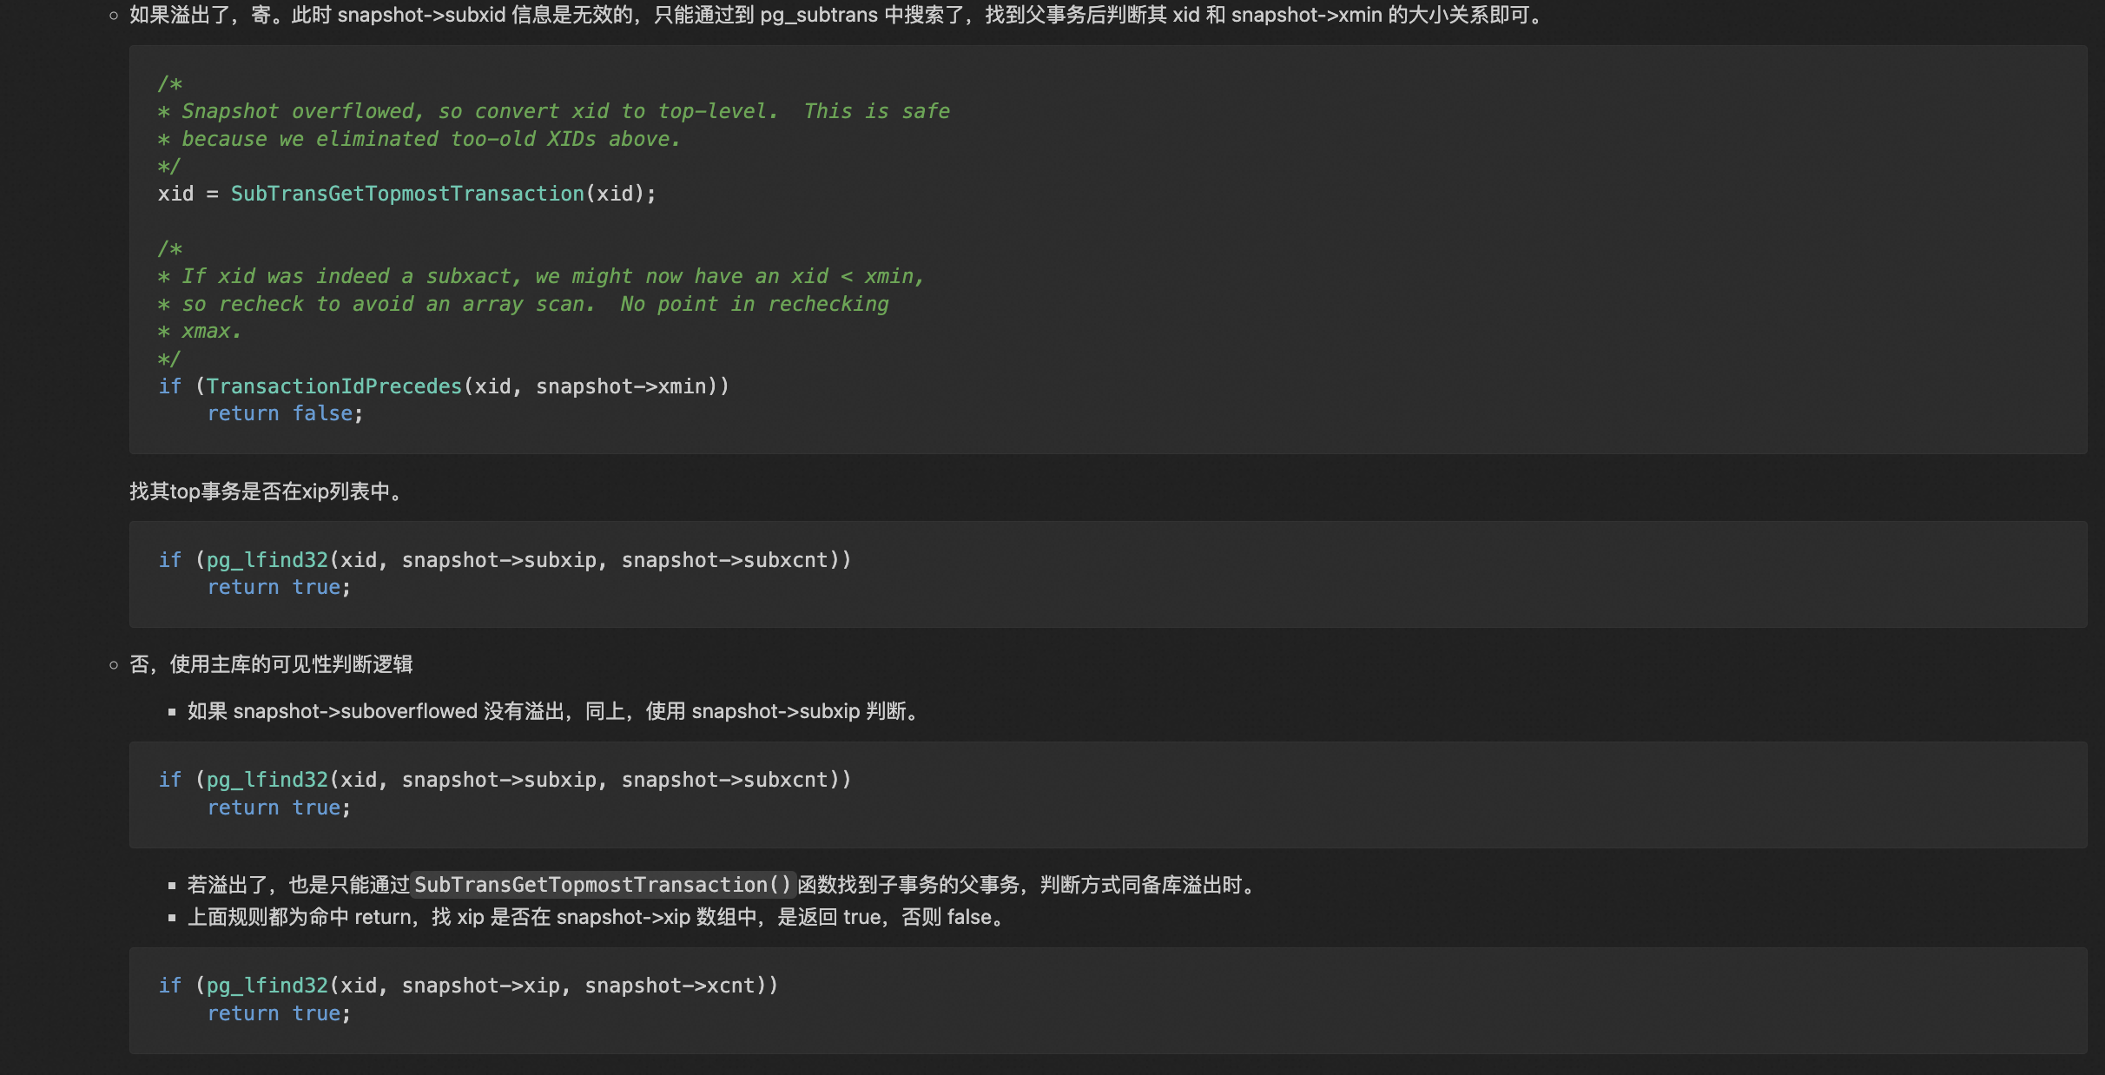Click snapshot->xip in the last code block
The image size is (2105, 1075).
pyautogui.click(x=480, y=986)
